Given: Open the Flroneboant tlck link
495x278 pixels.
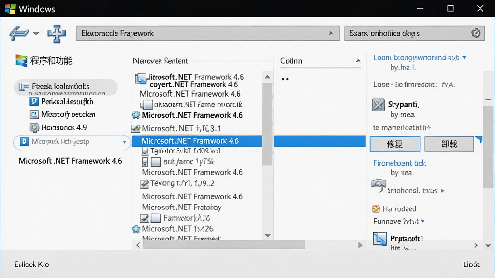Looking at the screenshot, I should click(x=400, y=163).
